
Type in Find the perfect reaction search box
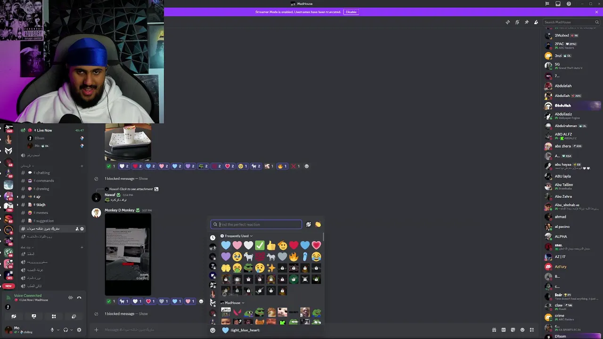click(x=256, y=225)
